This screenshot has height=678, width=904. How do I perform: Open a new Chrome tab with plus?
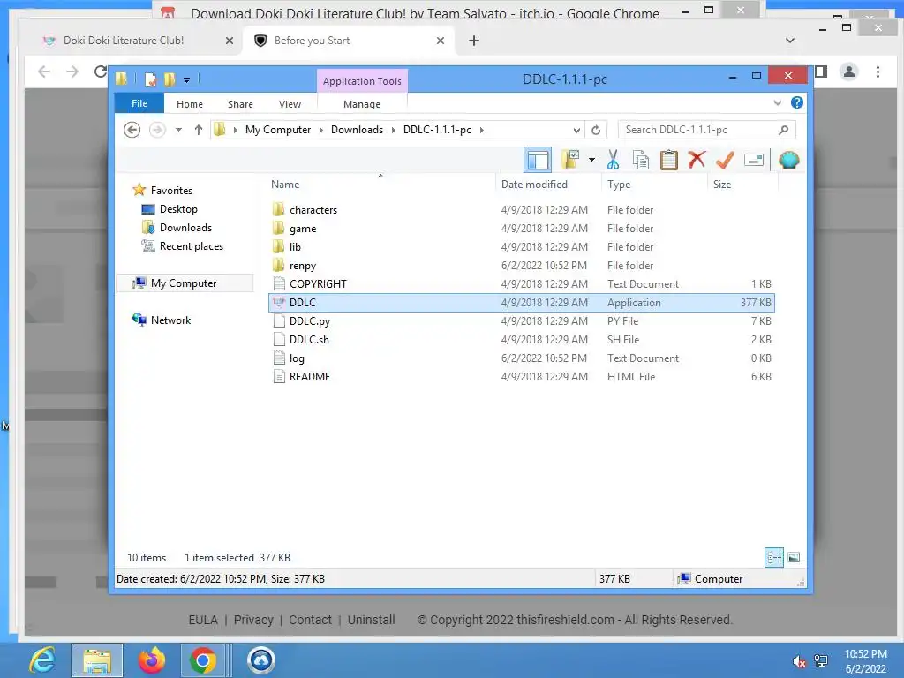[x=474, y=41]
